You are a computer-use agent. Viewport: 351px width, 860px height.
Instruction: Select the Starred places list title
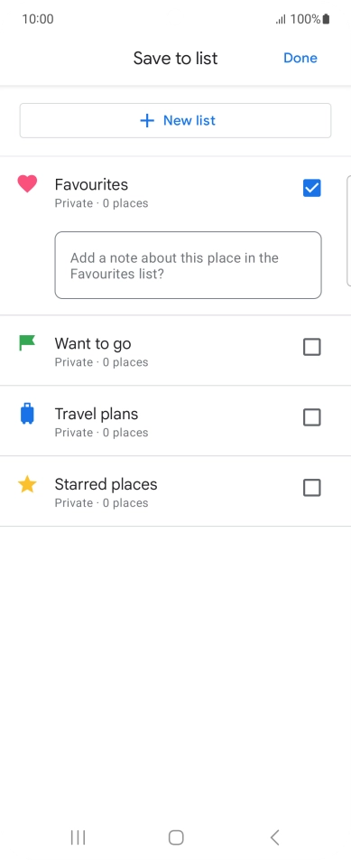106,484
